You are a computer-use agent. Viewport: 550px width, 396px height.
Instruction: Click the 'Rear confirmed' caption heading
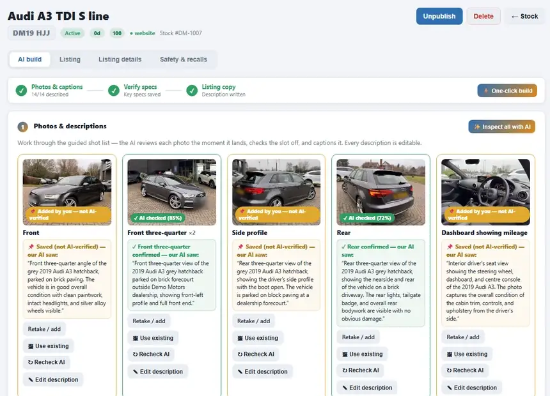[x=378, y=250]
